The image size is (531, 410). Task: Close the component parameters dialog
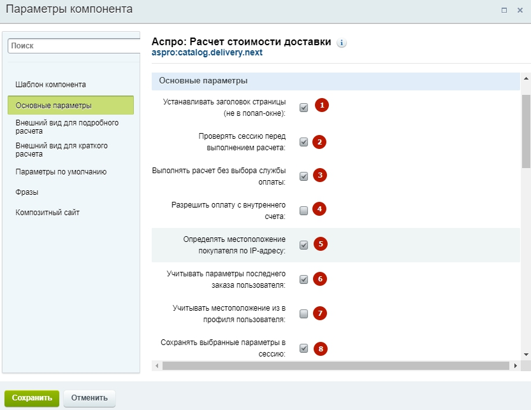click(x=520, y=10)
